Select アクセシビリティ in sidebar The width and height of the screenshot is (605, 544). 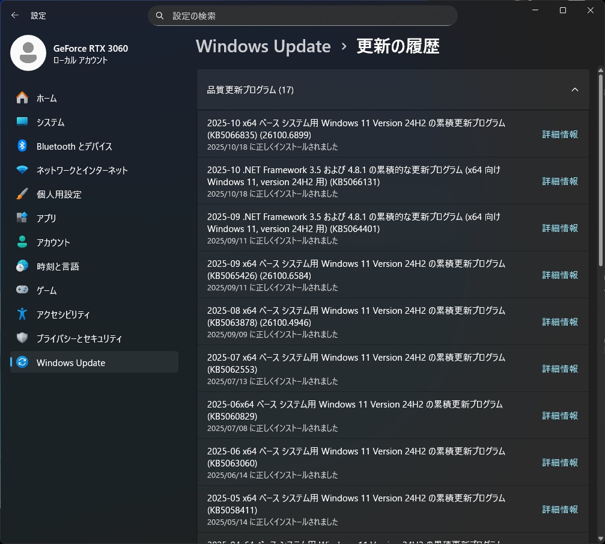(94, 314)
